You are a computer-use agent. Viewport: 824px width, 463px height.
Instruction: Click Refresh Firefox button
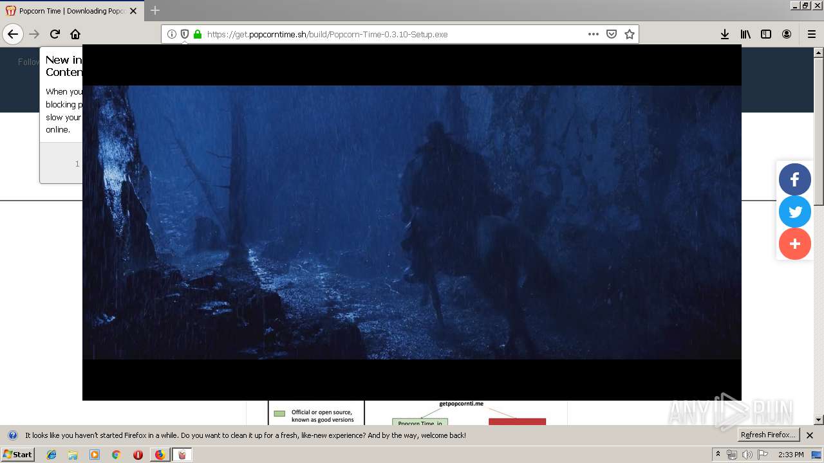pos(769,435)
